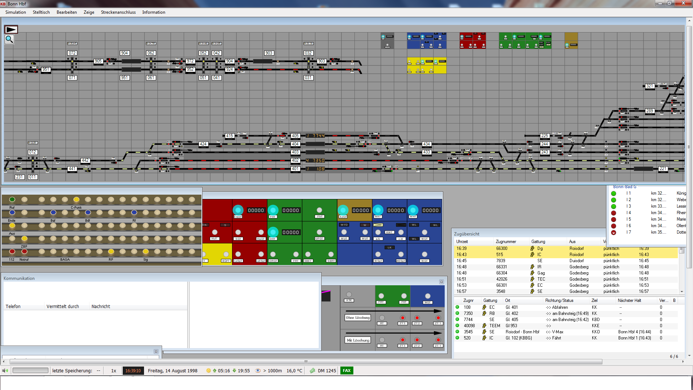The image size is (693, 390).
Task: Activate the cyan WHT button
Action: (x=413, y=210)
